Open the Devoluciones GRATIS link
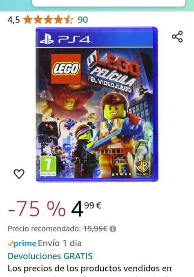 50,256
